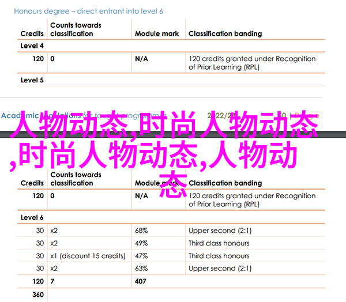Select the 43% module mark cell
Screen dimensions: 346x302
[x=141, y=256]
